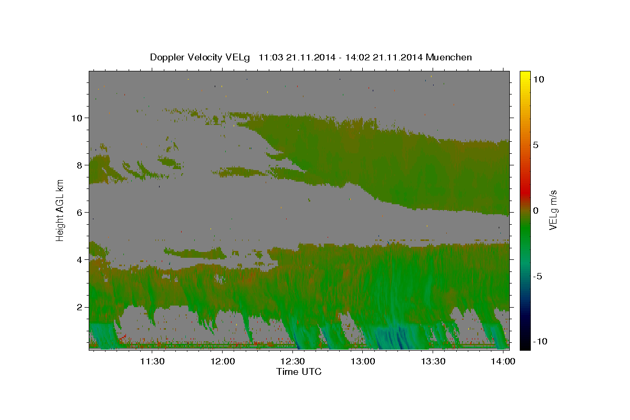
Task: Click the height axis label '10'
Action: click(77, 118)
